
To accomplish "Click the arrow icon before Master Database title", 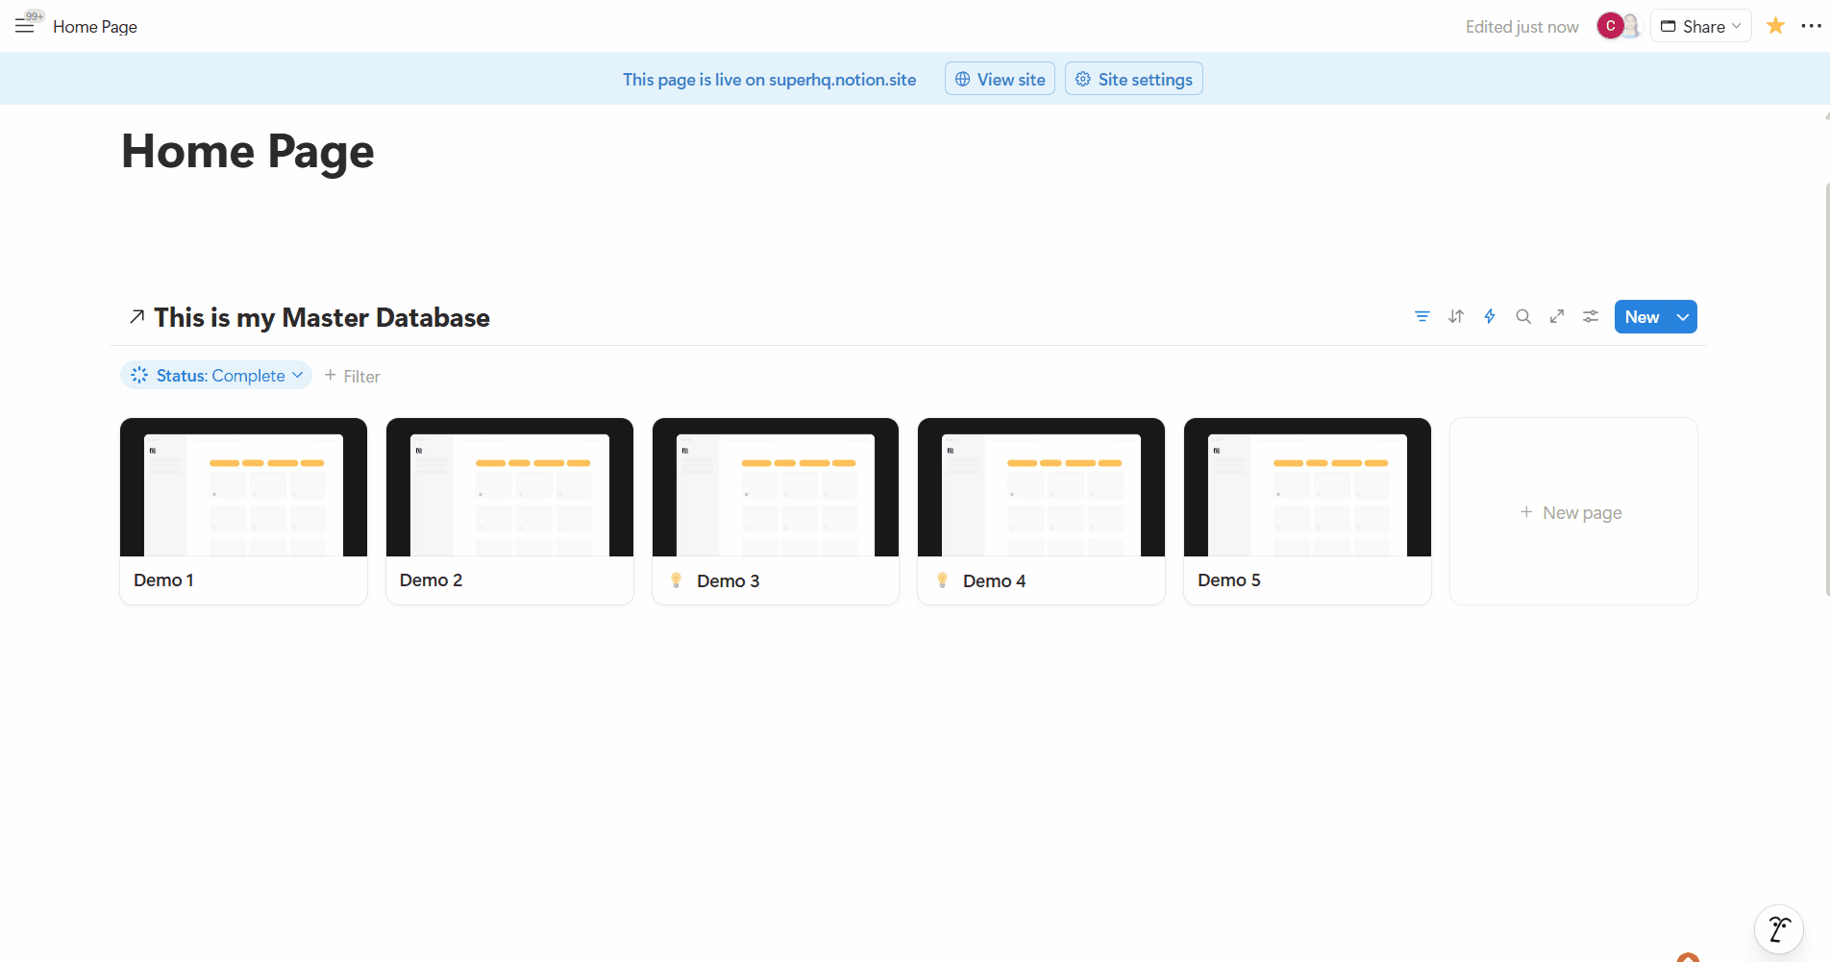I will click(137, 316).
